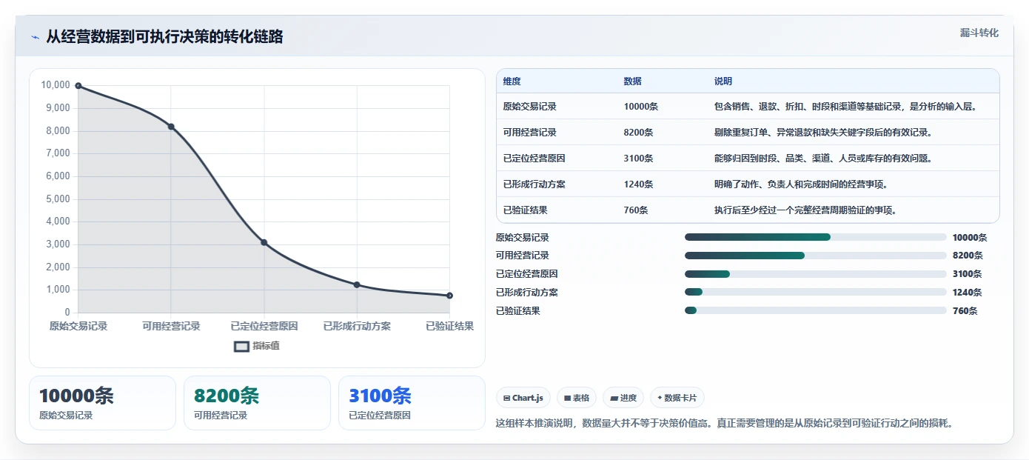
Task: Click chart data point for 可用经营记录
Action: tap(171, 127)
